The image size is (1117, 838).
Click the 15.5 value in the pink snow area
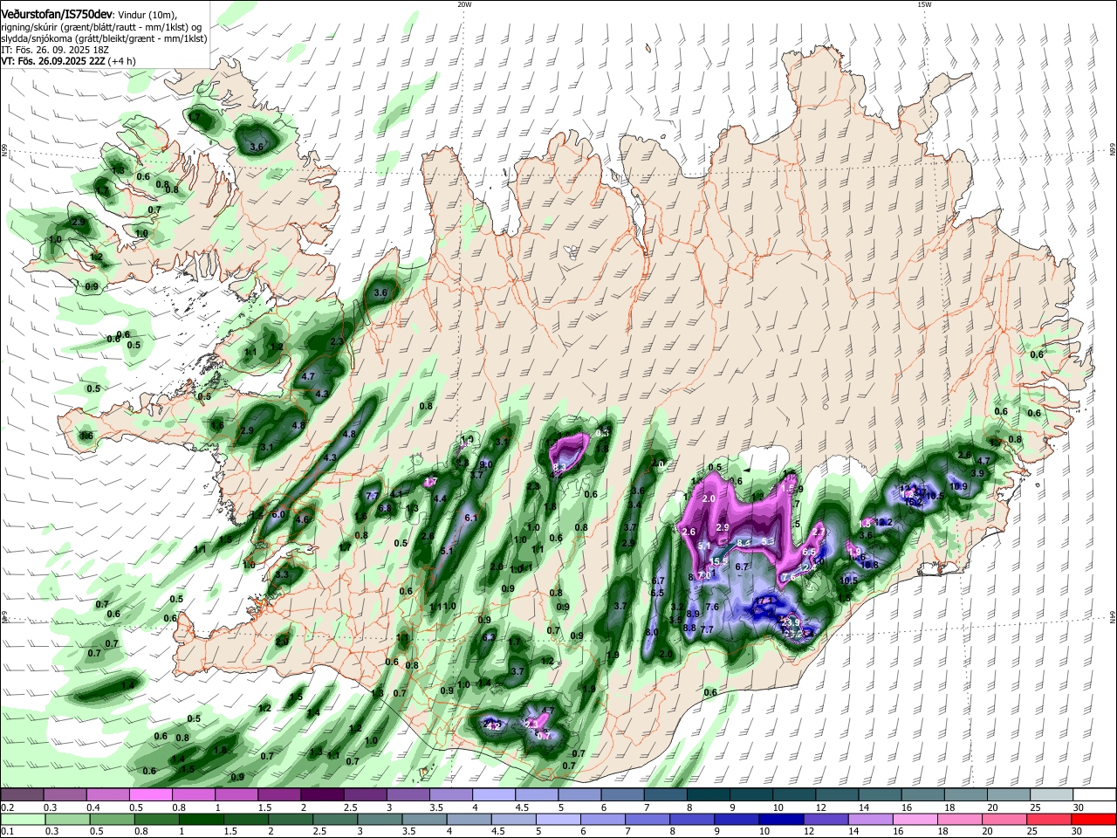(718, 560)
